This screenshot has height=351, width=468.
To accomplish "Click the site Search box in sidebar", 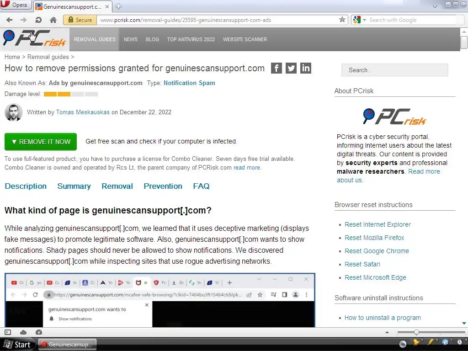I will (394, 70).
